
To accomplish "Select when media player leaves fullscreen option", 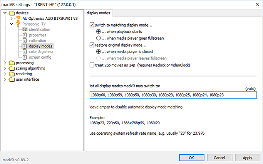I will tap(99, 58).
